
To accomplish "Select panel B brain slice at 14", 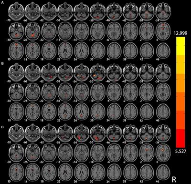I will pos(33,112).
